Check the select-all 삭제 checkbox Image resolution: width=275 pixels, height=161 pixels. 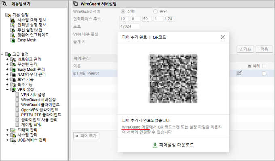click(x=264, y=66)
